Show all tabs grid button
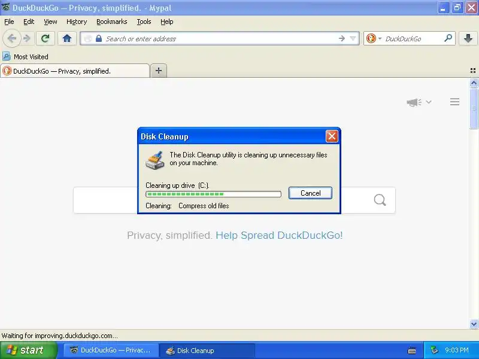The height and width of the screenshot is (359, 479). pos(473,71)
